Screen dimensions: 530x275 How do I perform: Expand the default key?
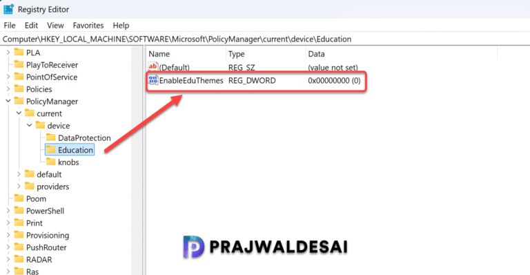19,174
